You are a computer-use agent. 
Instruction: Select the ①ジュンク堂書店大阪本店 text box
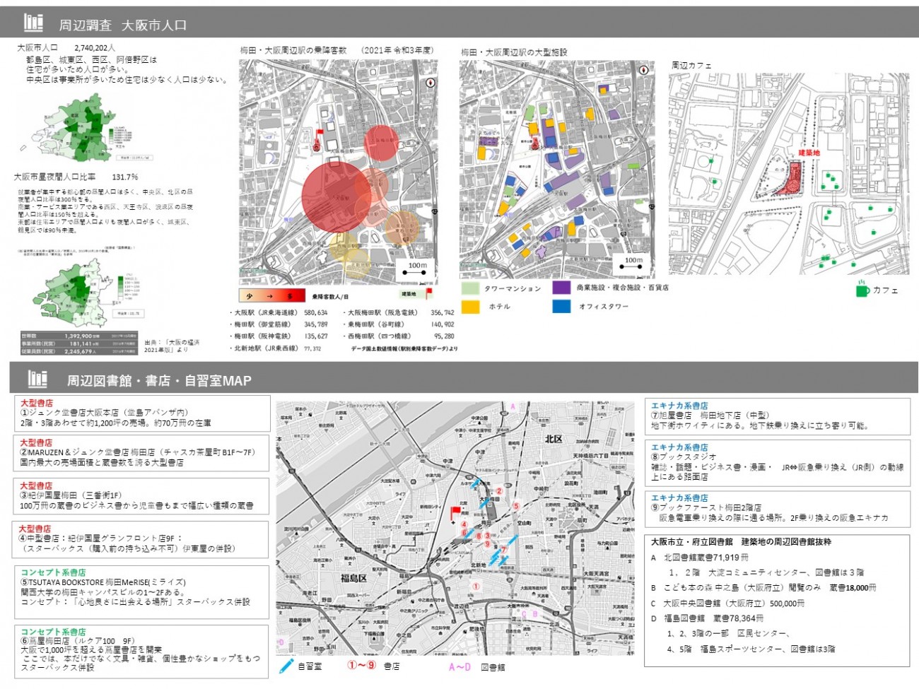coord(142,413)
